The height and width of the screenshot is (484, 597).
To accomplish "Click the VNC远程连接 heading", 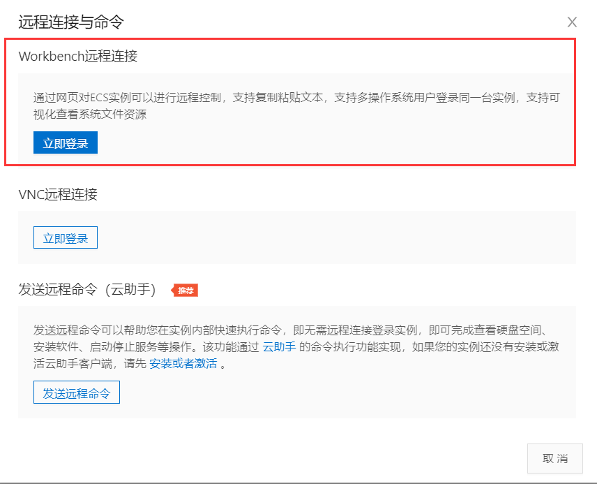I will (x=58, y=195).
